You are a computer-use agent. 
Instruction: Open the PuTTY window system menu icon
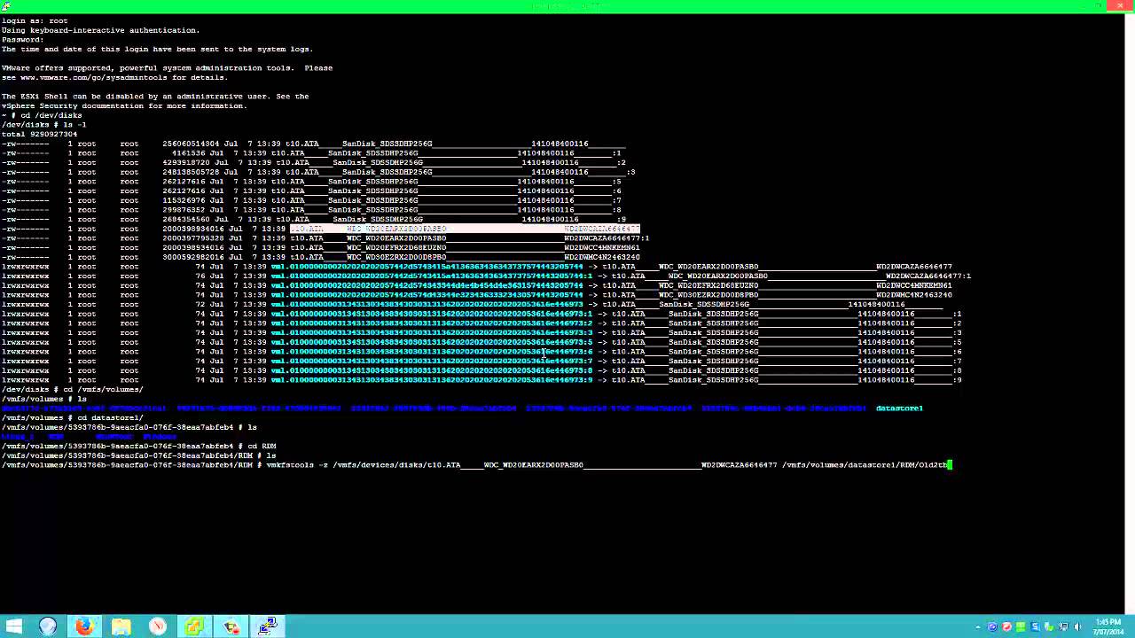[x=6, y=5]
